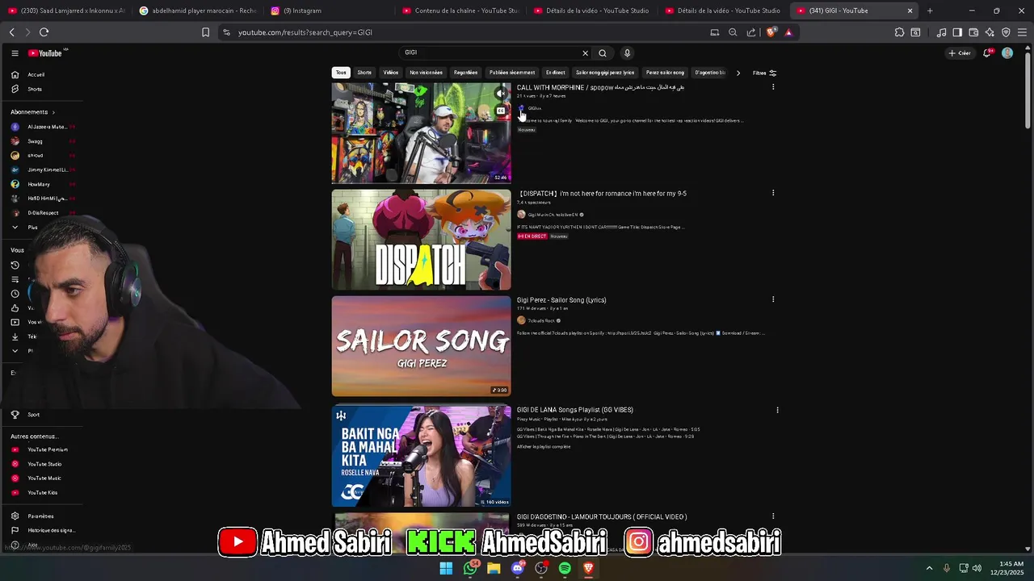This screenshot has width=1034, height=581.
Task: Select the Shorts filter chip
Action: point(364,73)
